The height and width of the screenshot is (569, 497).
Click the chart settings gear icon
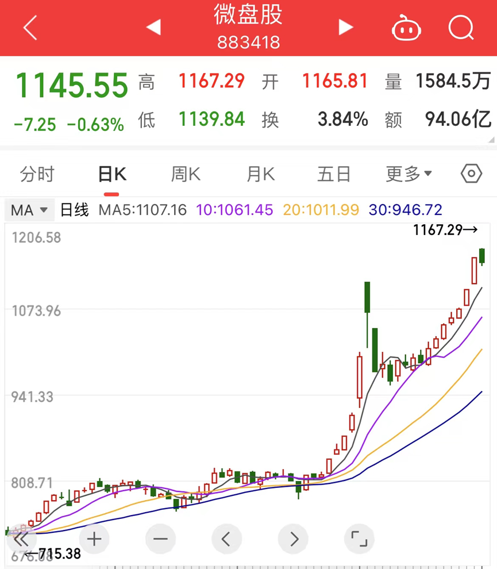click(x=471, y=174)
